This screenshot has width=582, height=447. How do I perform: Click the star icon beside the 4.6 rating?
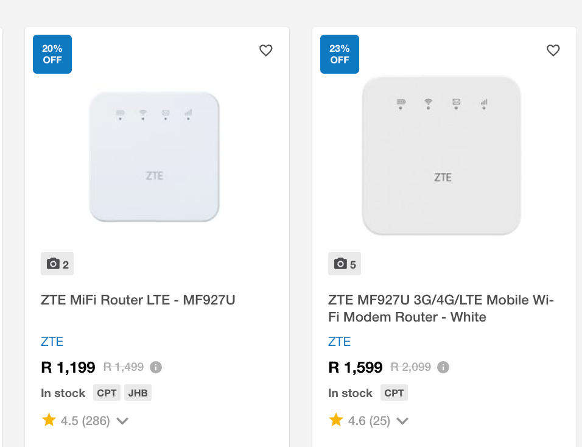click(x=335, y=420)
